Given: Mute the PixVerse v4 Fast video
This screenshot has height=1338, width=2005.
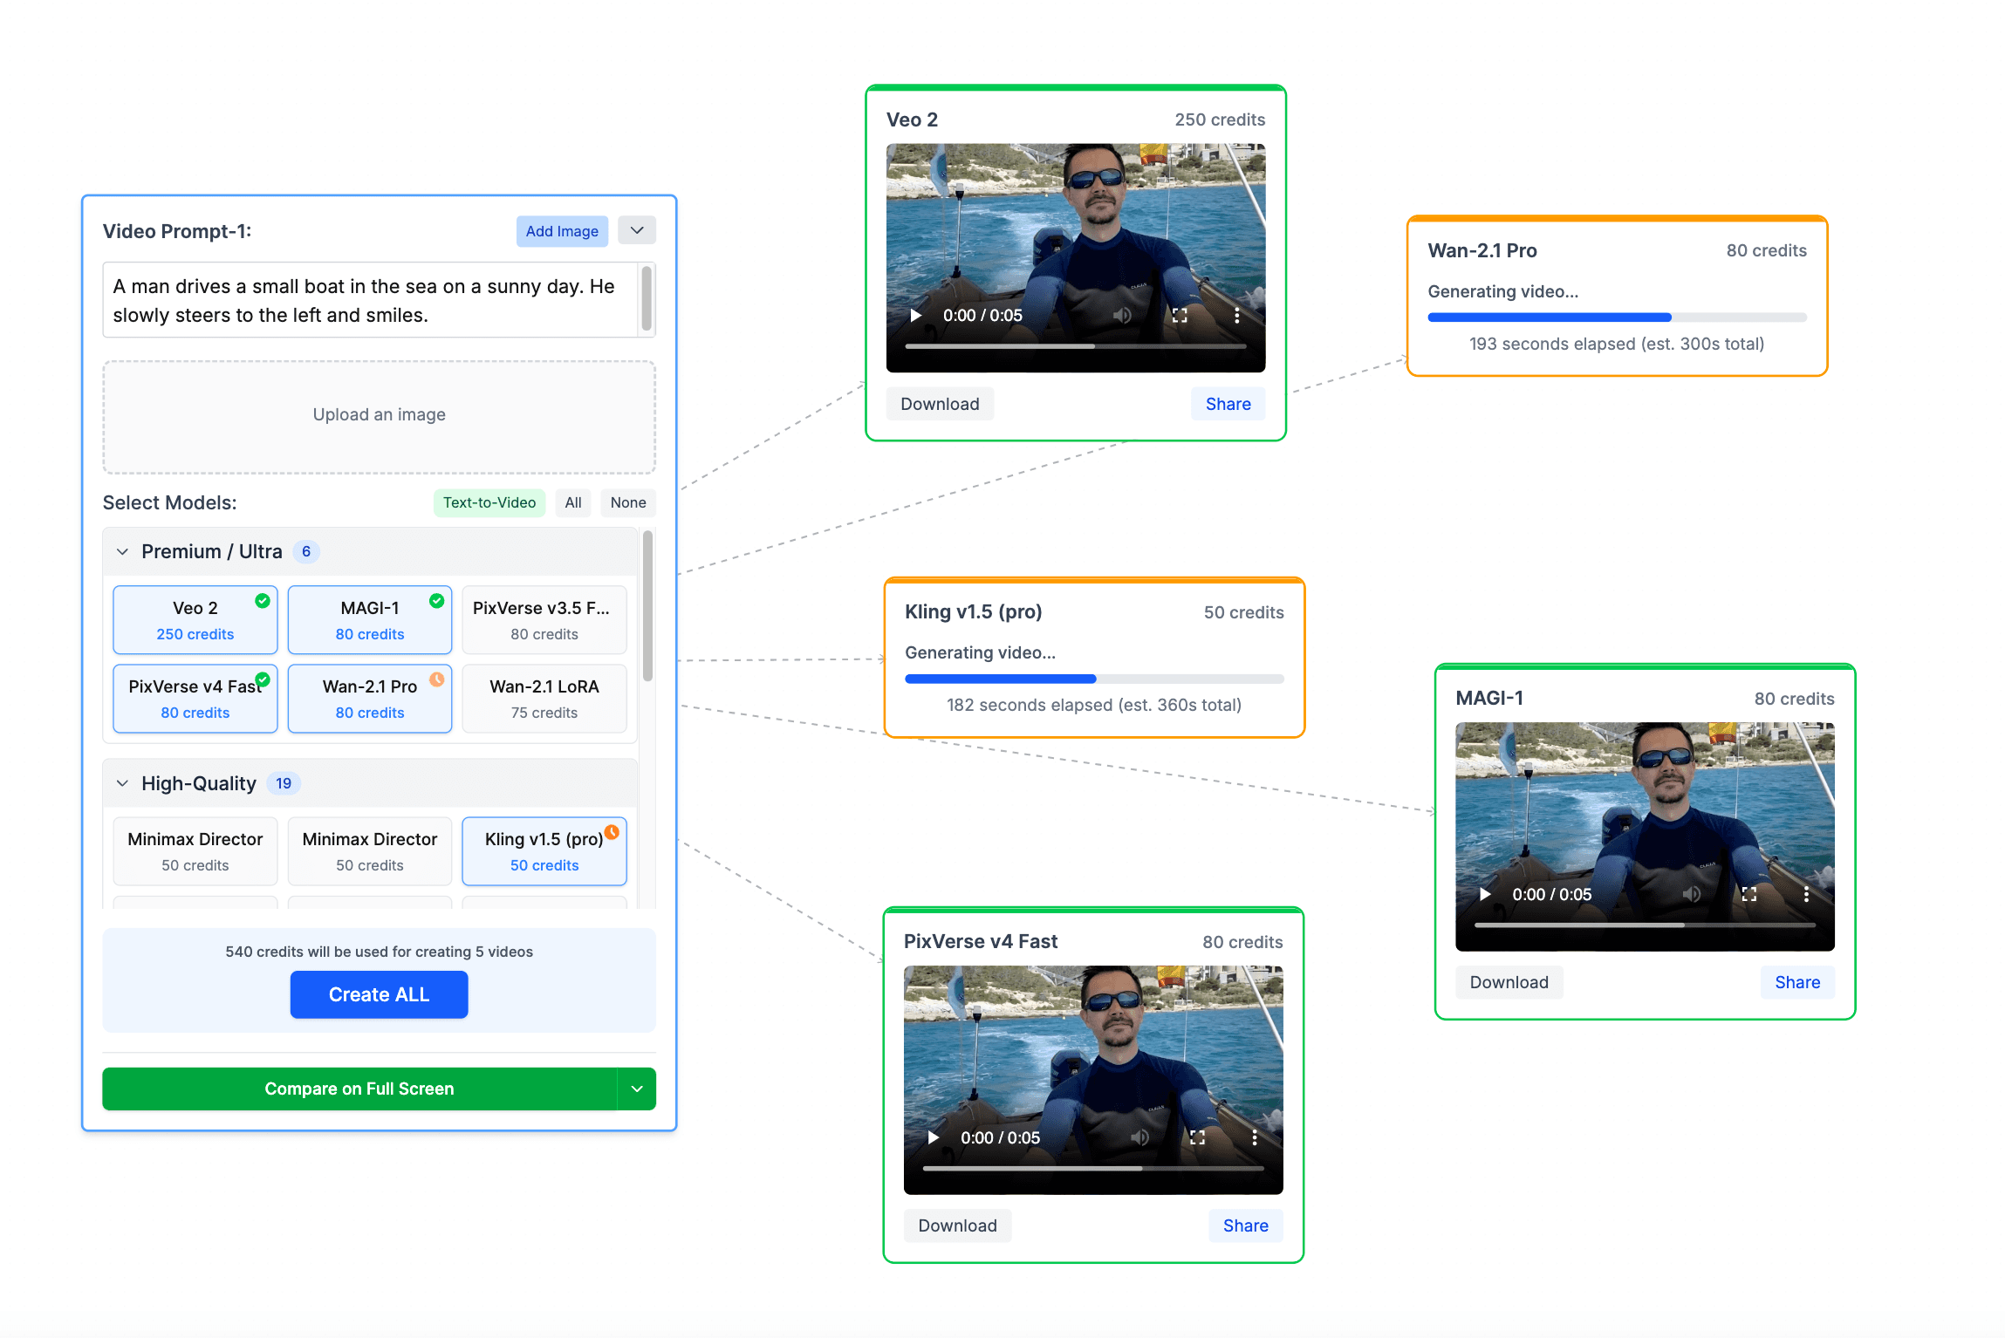Looking at the screenshot, I should point(1139,1137).
